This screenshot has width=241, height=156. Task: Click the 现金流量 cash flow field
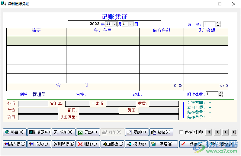[129, 117]
